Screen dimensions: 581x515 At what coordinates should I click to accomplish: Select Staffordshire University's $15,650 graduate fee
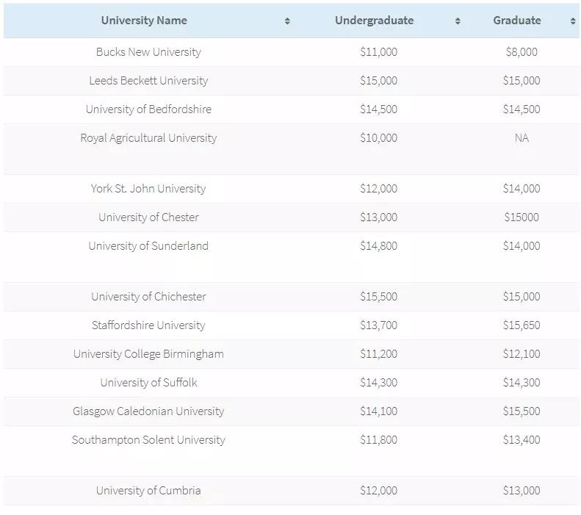click(x=522, y=325)
